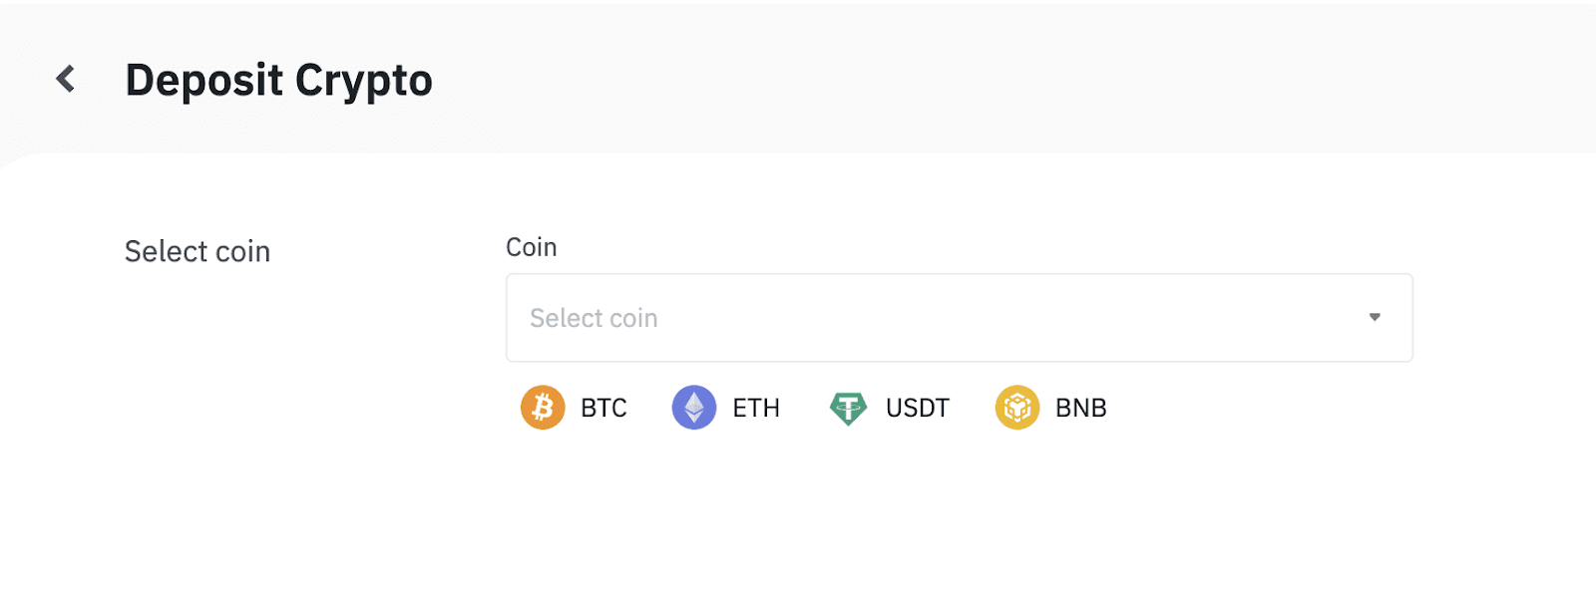The width and height of the screenshot is (1596, 598).
Task: Click the 'Select coin' step label on left
Action: point(198,251)
